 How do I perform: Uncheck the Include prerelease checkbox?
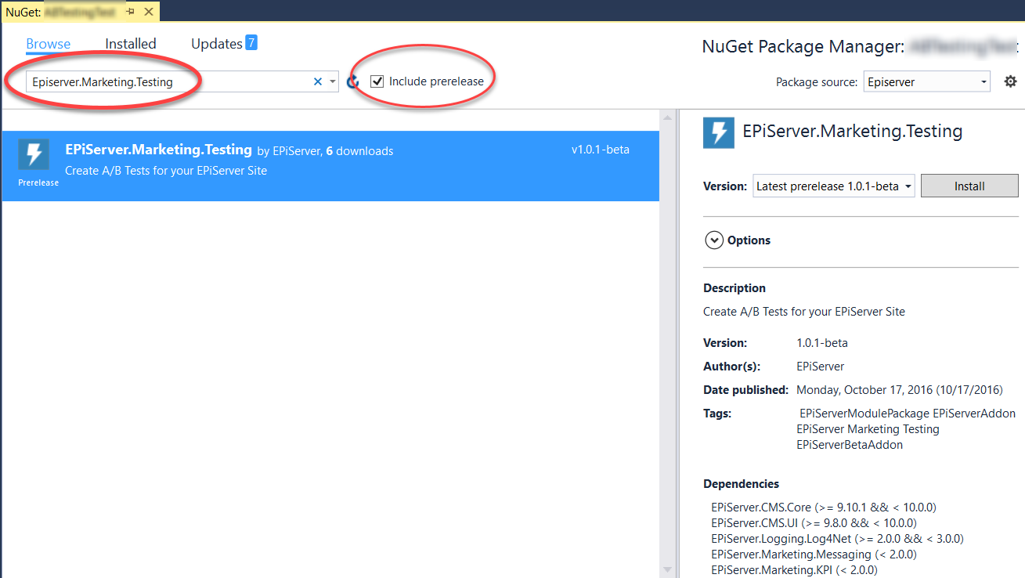[377, 81]
